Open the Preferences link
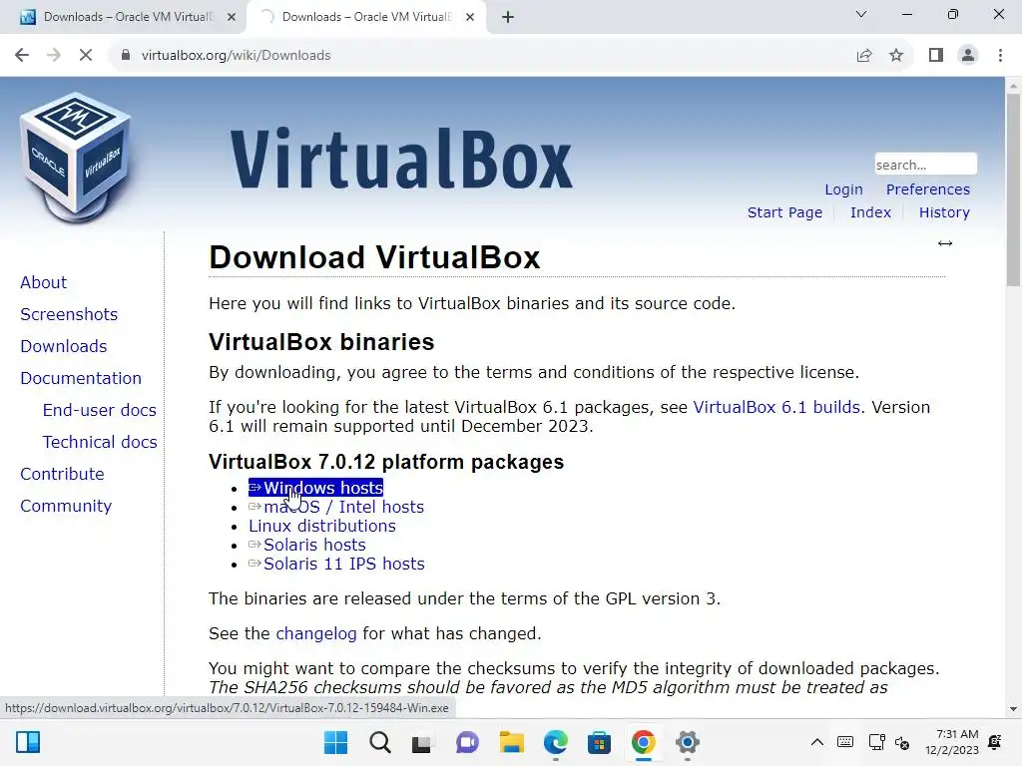This screenshot has height=766, width=1022. click(927, 190)
